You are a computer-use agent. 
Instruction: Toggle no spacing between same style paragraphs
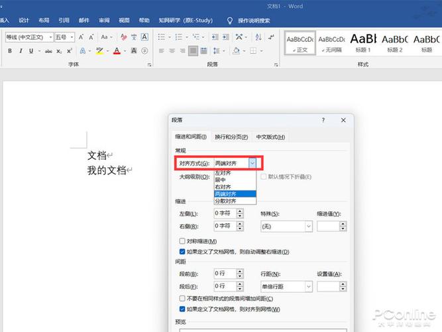(x=182, y=298)
